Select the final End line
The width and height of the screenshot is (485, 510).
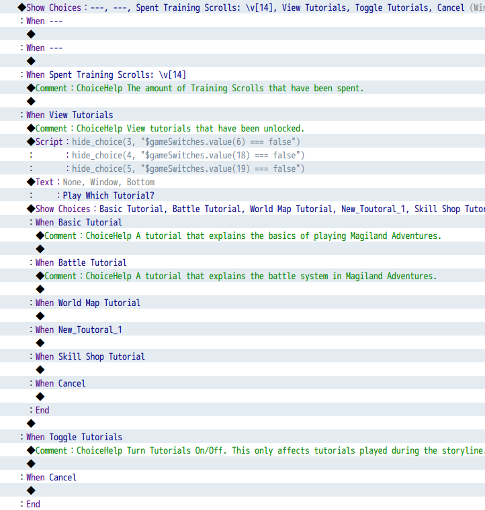click(242, 504)
